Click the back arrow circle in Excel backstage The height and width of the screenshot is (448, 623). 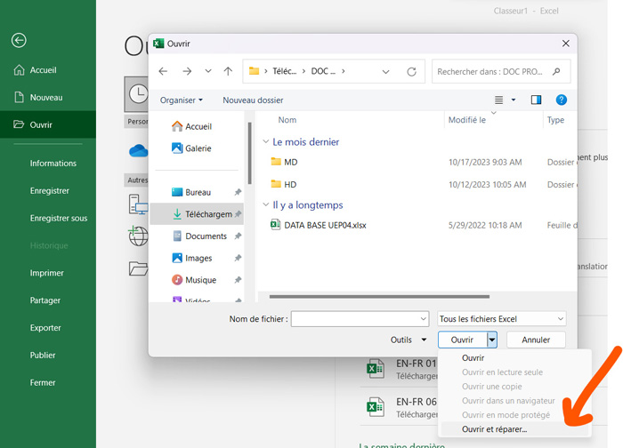pos(19,40)
